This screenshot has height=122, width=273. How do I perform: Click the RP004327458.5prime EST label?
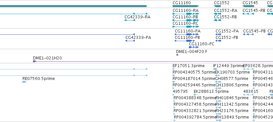click(x=195, y=104)
